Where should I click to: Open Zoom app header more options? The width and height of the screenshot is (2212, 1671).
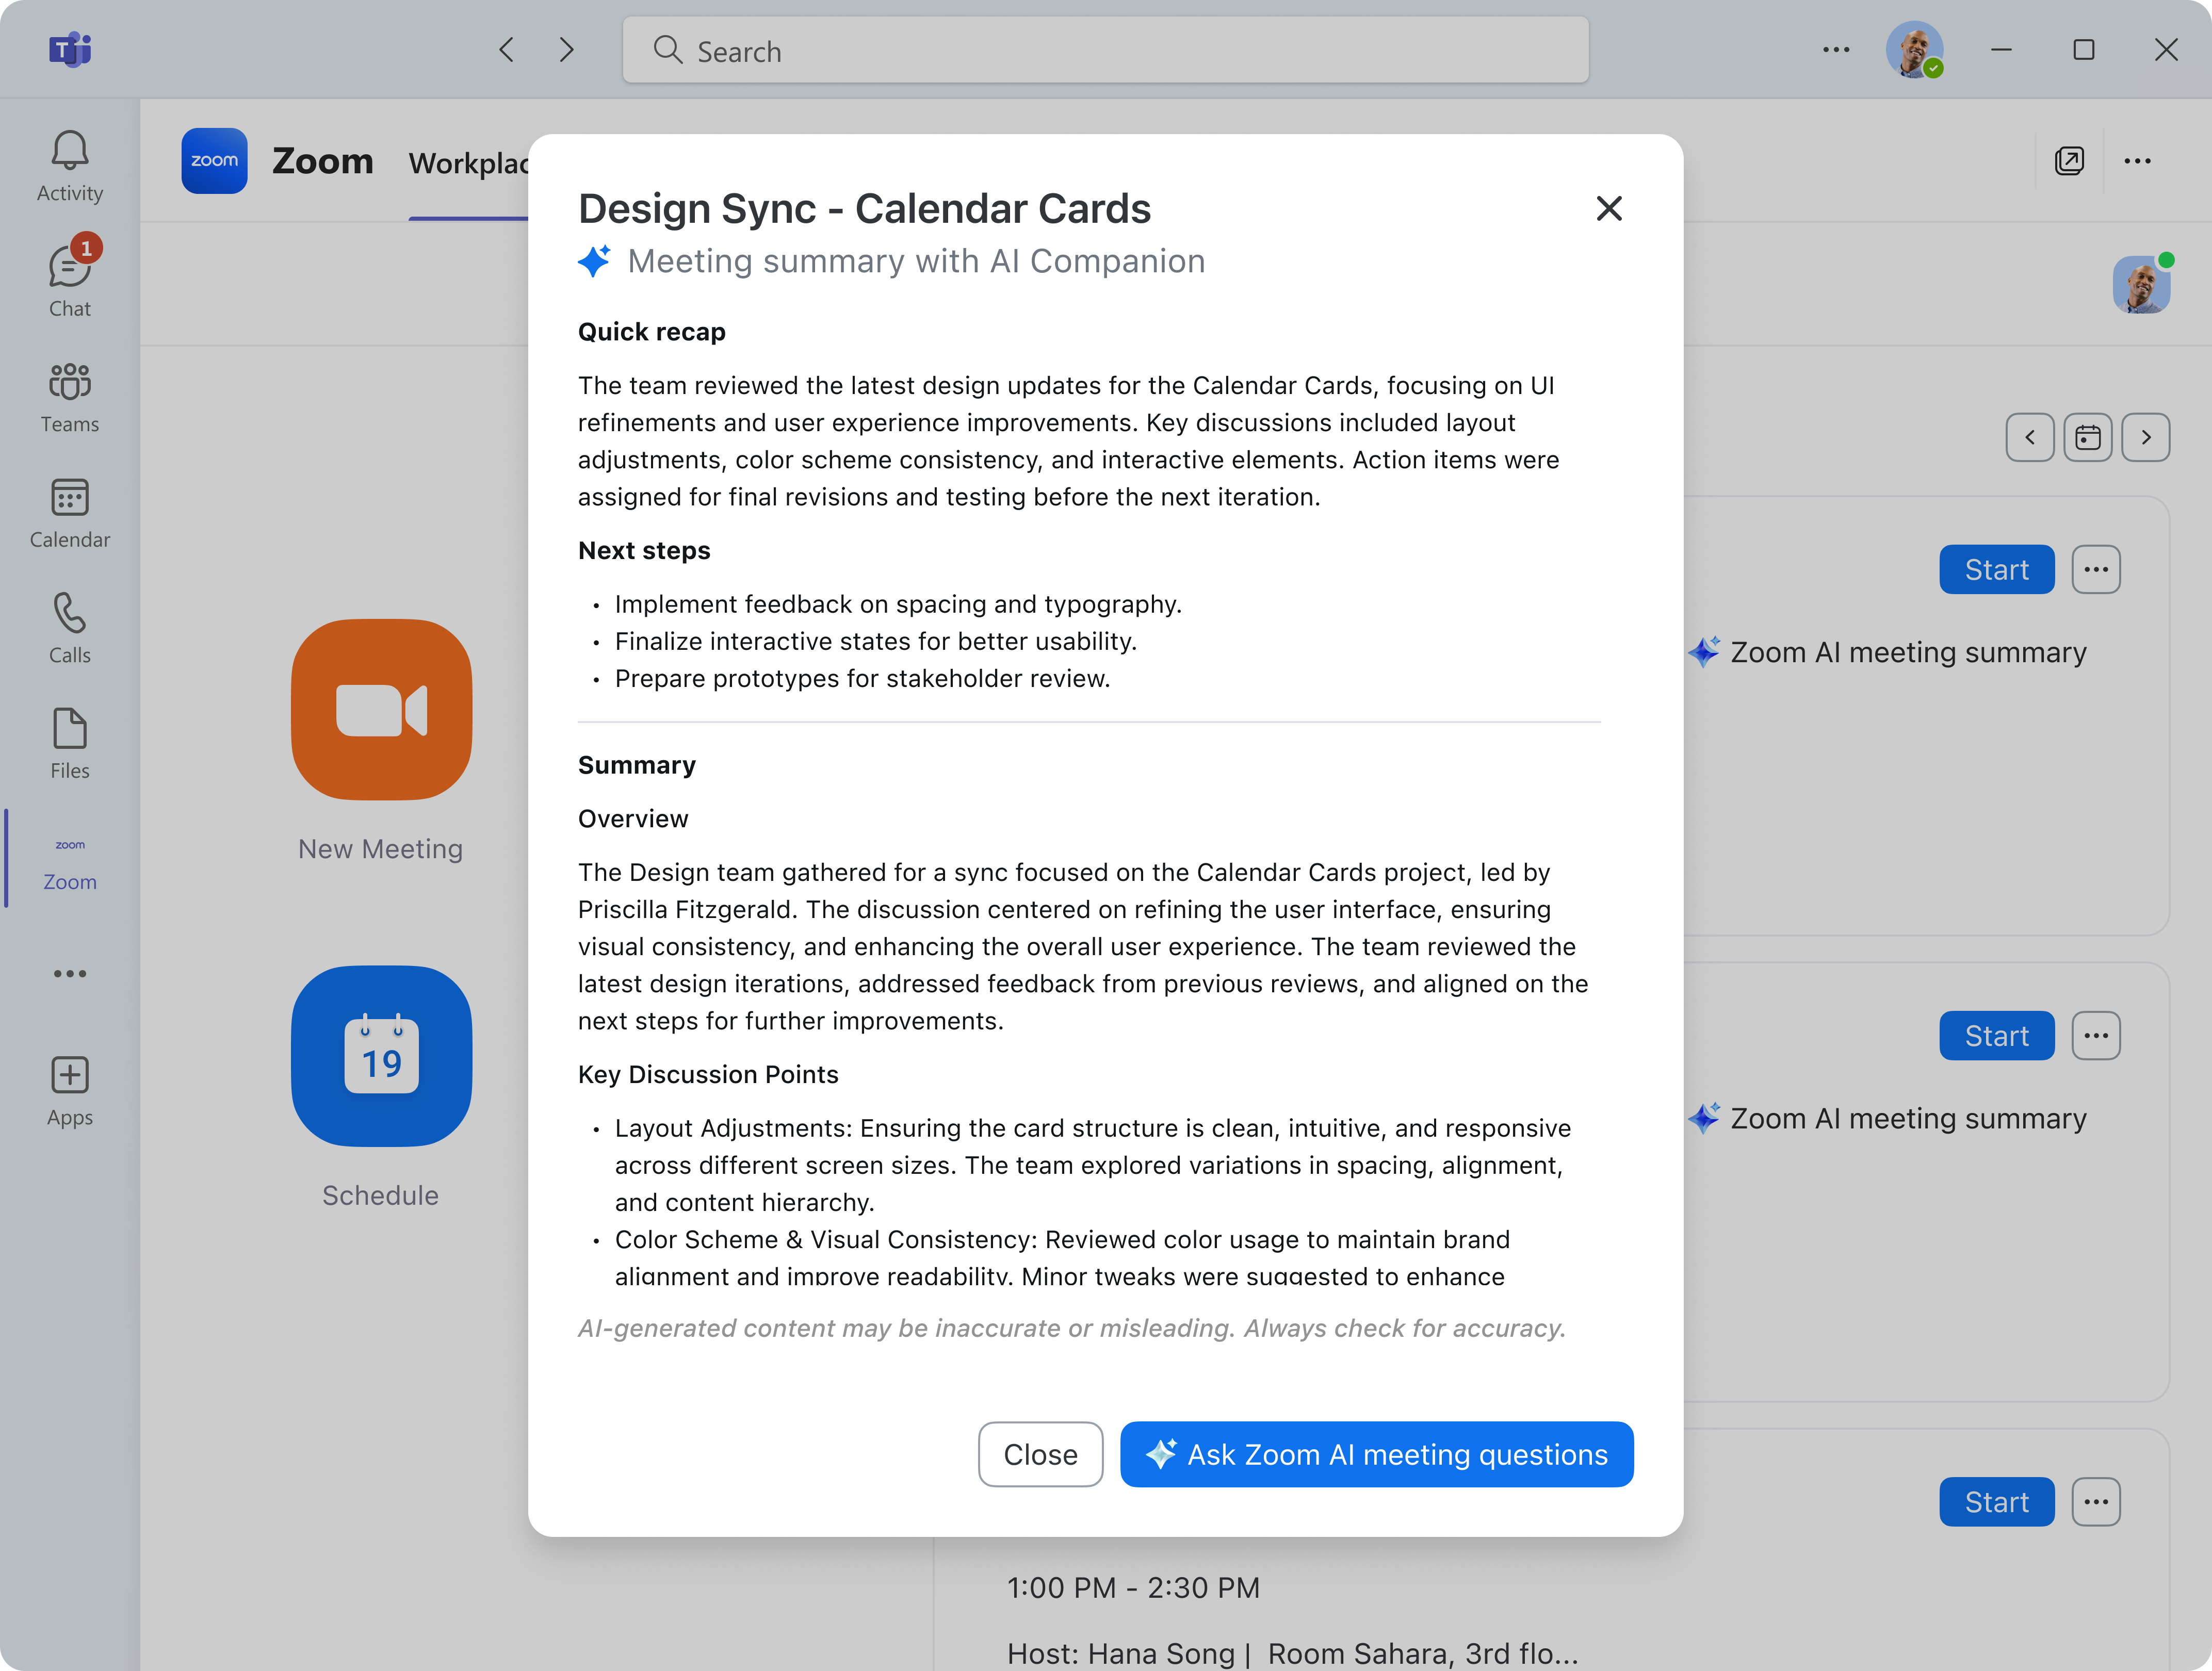2137,161
